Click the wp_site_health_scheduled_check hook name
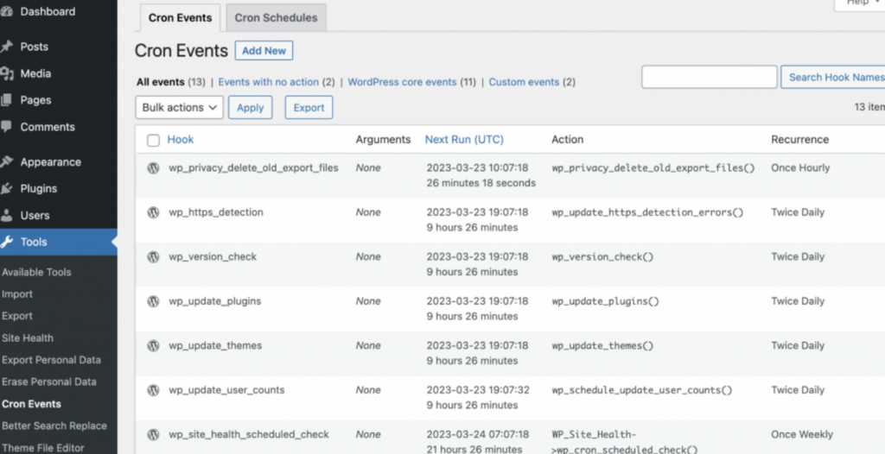This screenshot has height=454, width=885. [248, 434]
